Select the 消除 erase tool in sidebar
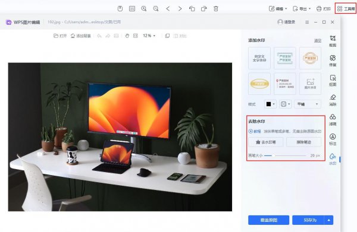Viewport: 357px width, 232px height. pyautogui.click(x=333, y=100)
